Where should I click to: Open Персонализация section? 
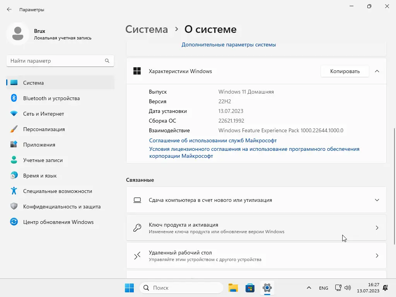pos(60,129)
